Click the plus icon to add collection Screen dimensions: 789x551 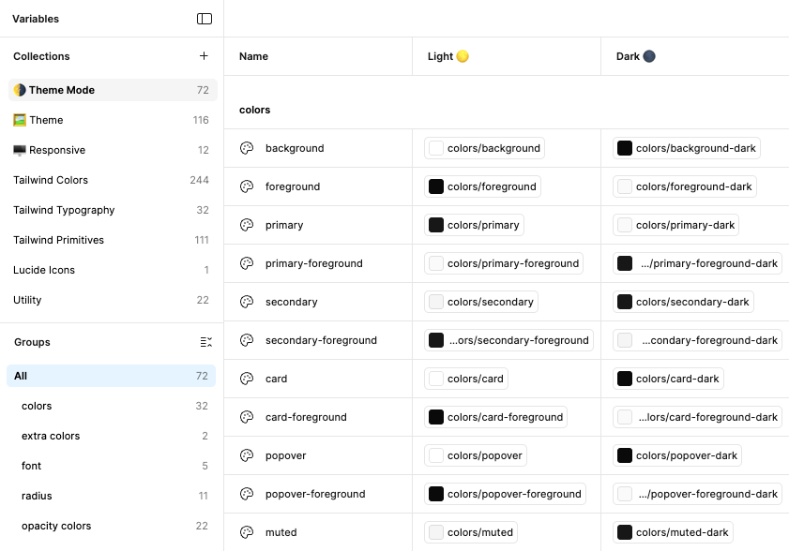204,56
